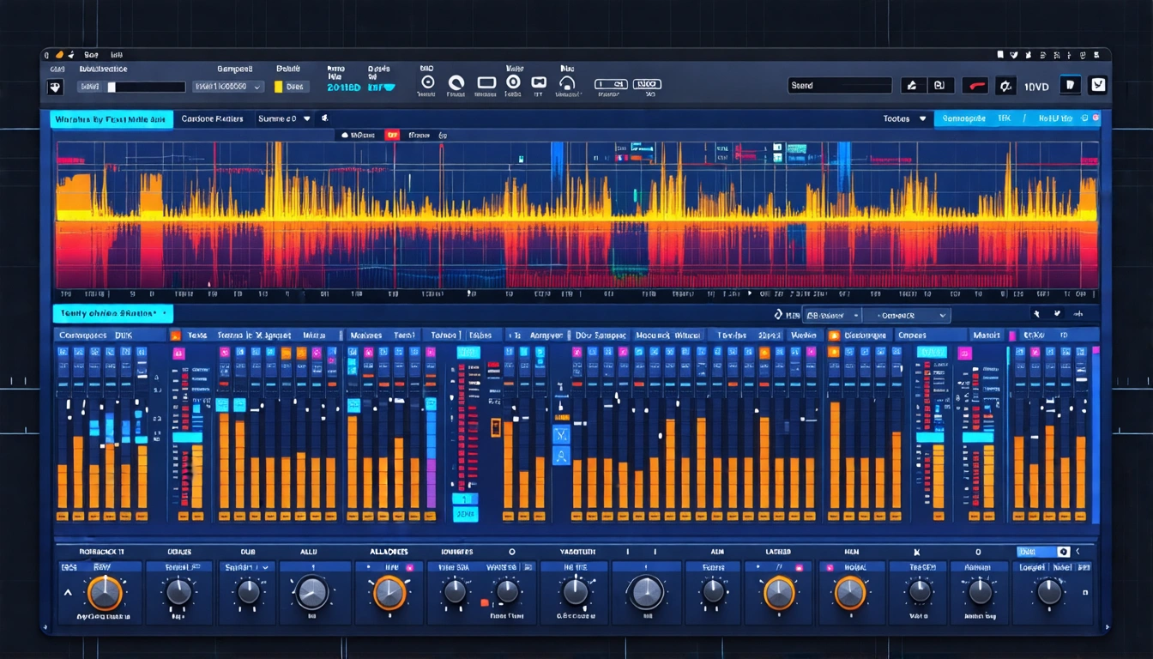This screenshot has height=659, width=1153.
Task: Click the blue button below the X in mixer
Action: 561,456
